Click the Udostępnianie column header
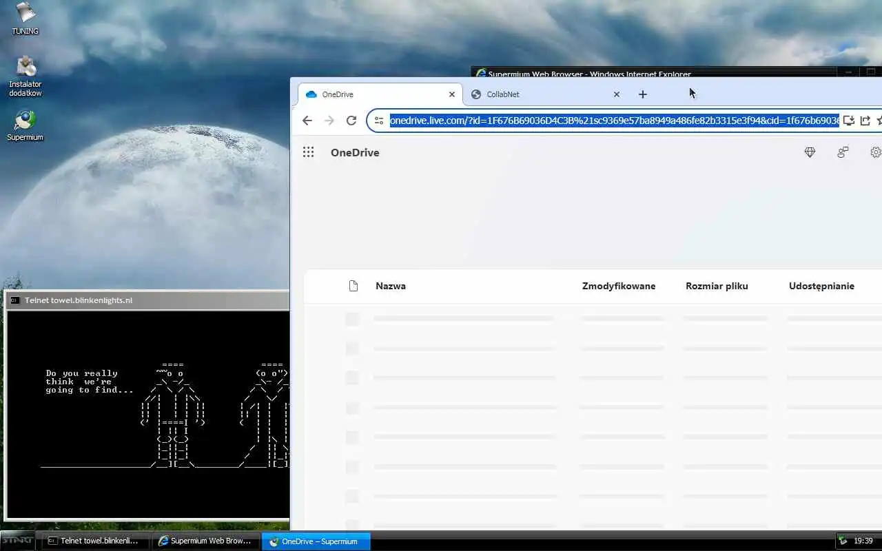This screenshot has height=551, width=882. [x=821, y=286]
